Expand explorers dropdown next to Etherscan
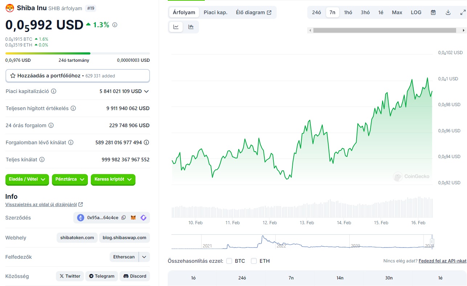Screen dimensions: 467x286 click(x=144, y=257)
